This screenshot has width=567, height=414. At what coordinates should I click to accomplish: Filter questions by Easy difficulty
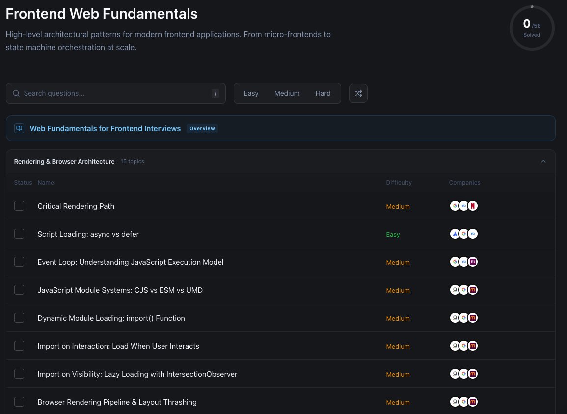coord(251,93)
